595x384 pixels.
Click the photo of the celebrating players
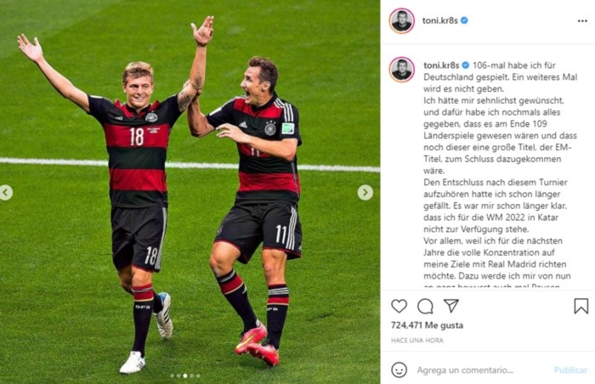190,192
